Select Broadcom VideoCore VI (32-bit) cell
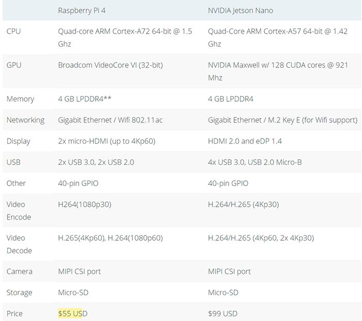Viewport: 362px width, 321px height. [x=110, y=65]
